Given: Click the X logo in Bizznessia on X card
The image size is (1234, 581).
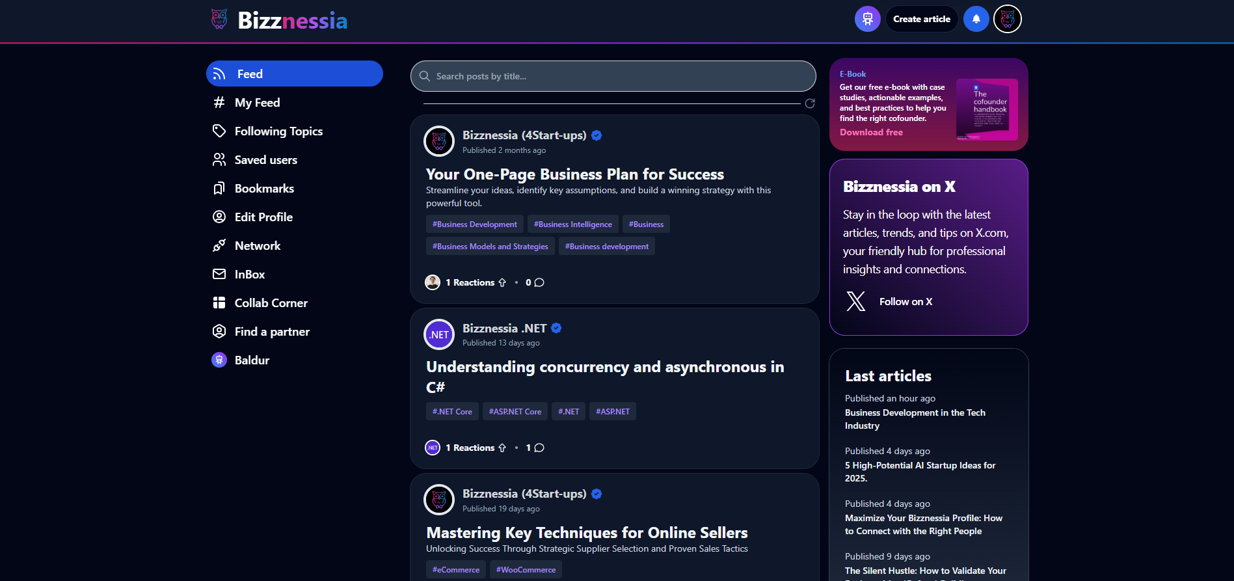Looking at the screenshot, I should [856, 301].
